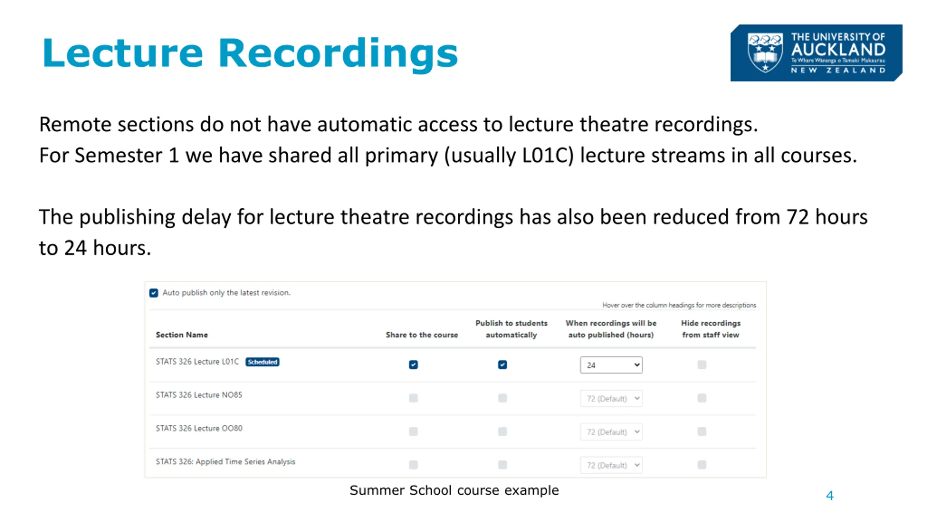Check Share to course for Applied Time Series Analysis

(x=413, y=465)
